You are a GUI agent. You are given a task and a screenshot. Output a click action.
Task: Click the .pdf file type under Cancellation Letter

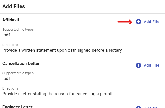pos(6,79)
